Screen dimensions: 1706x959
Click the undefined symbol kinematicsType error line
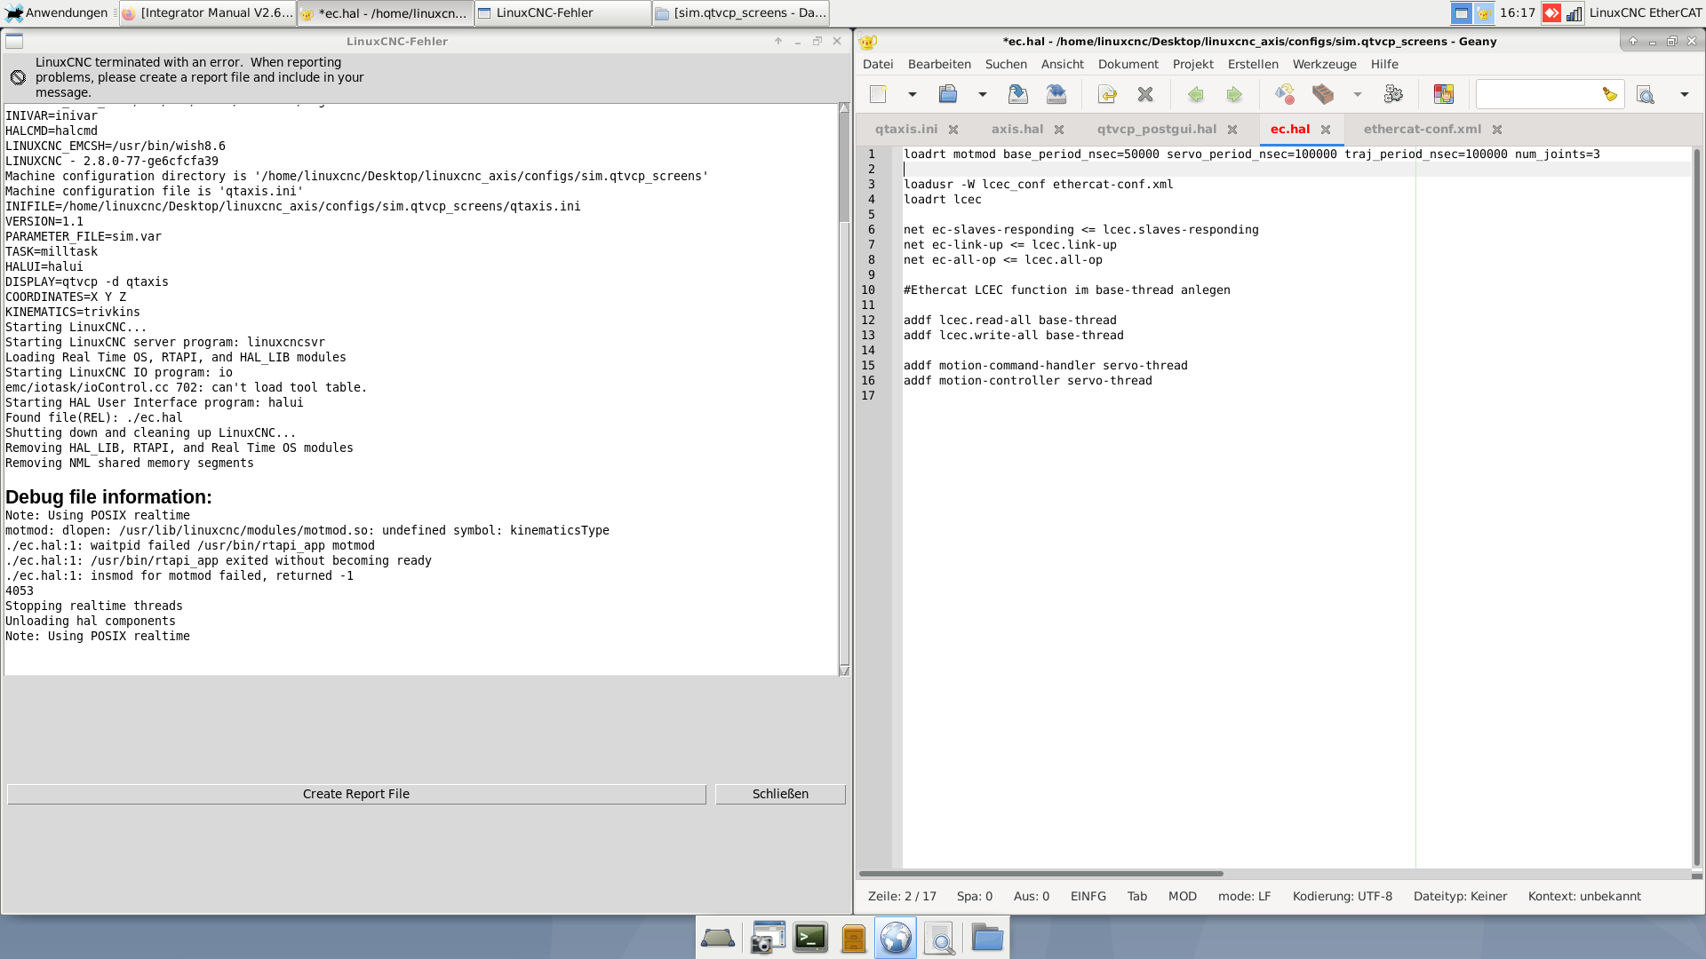307,530
